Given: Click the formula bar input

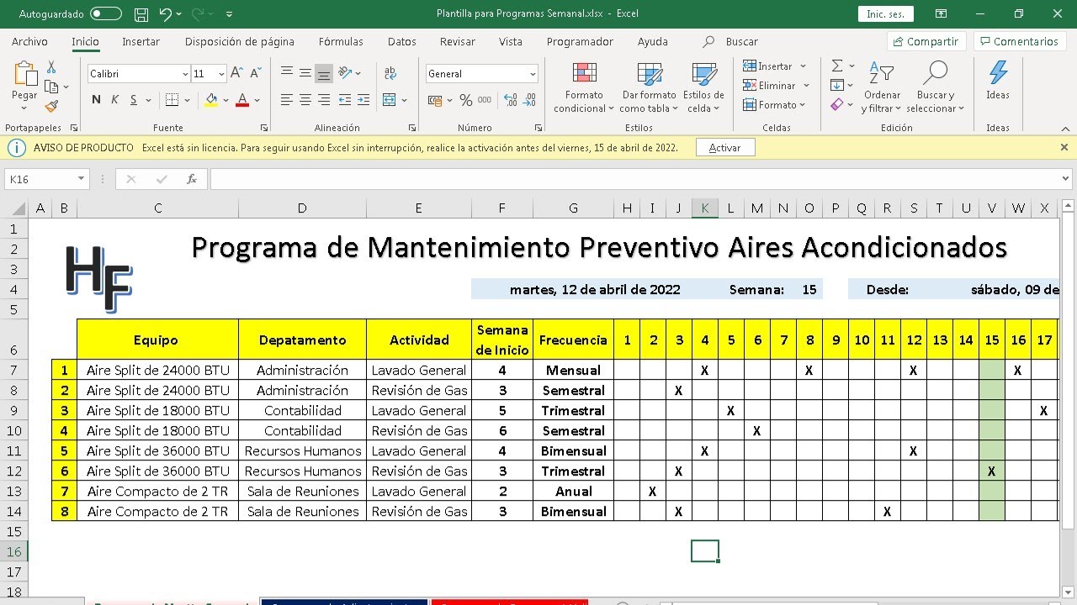Looking at the screenshot, I should coord(635,179).
